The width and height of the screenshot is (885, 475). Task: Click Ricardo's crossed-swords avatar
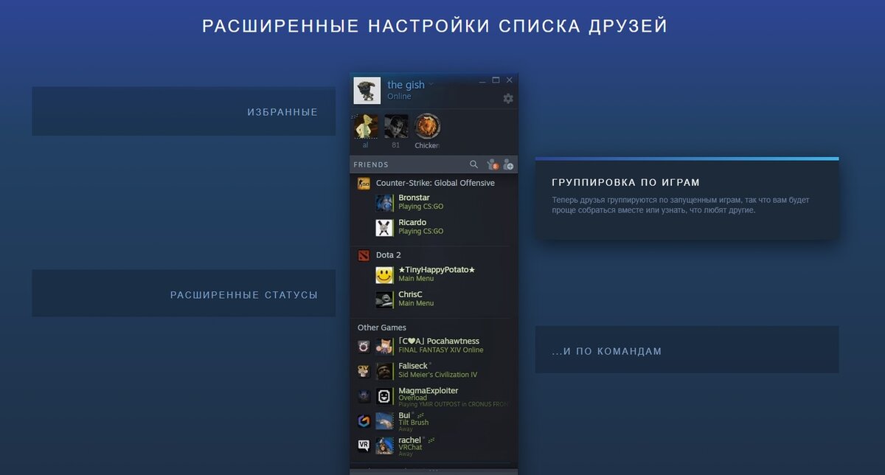click(x=384, y=228)
